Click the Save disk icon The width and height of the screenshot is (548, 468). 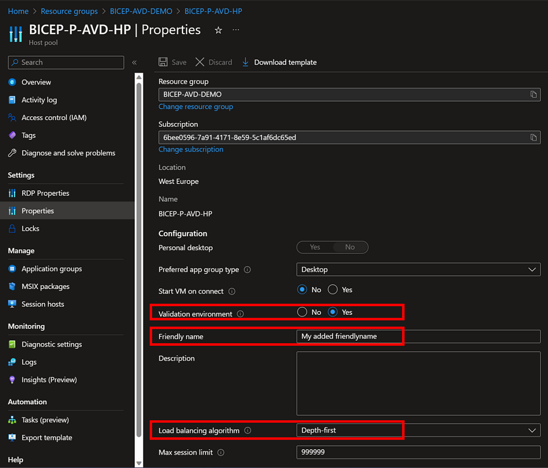(x=163, y=62)
